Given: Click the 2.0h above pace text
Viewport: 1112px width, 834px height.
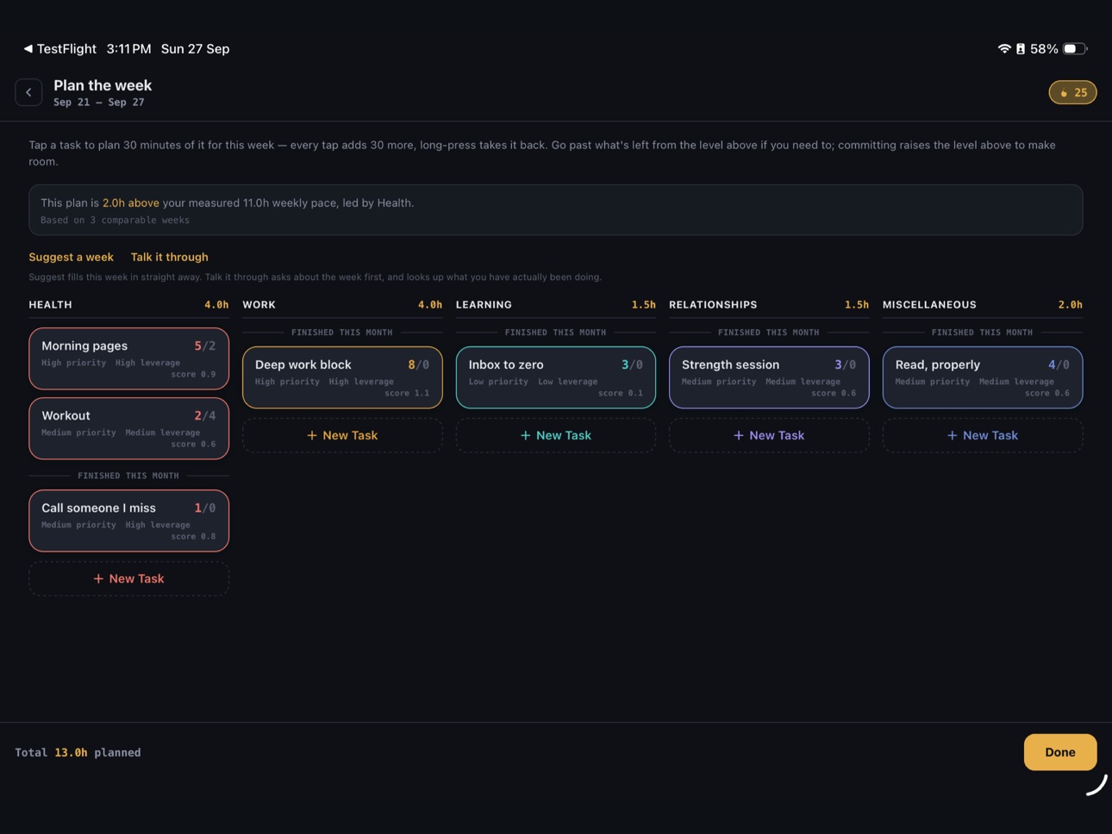Looking at the screenshot, I should [x=130, y=203].
